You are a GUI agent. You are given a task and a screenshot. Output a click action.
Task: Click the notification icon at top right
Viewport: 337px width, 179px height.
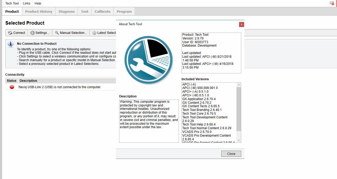point(332,3)
